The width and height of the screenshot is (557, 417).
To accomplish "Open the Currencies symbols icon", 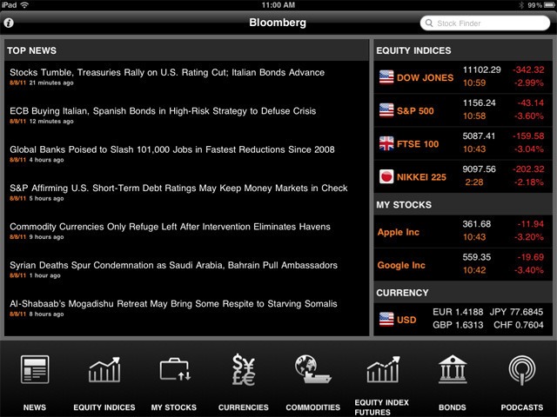I will coord(243,372).
